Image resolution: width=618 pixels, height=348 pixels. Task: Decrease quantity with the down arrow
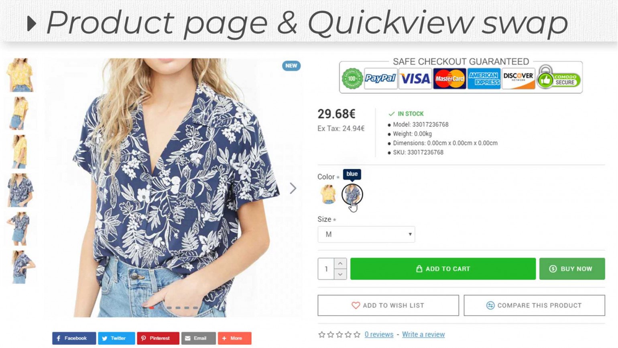[x=340, y=274]
